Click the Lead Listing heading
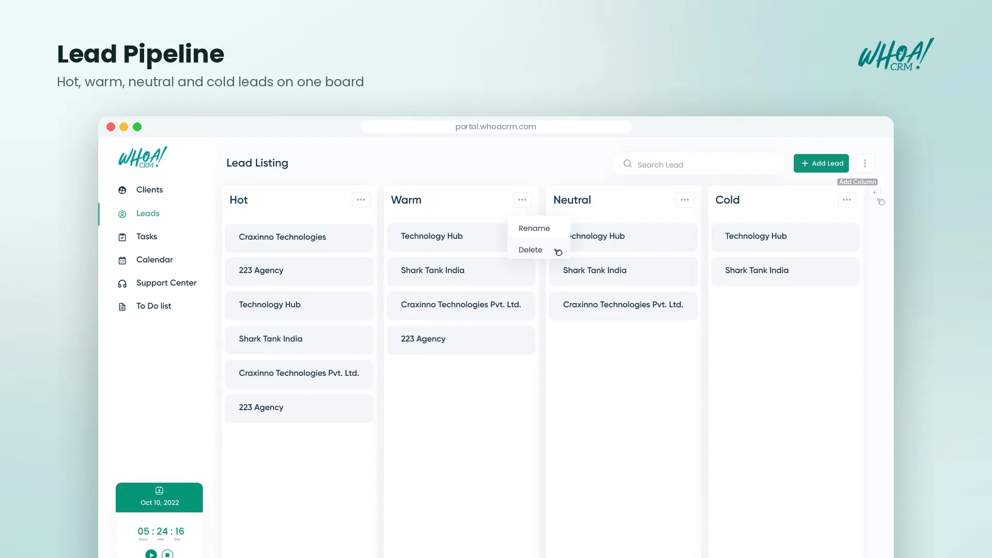The image size is (992, 558). pos(257,163)
